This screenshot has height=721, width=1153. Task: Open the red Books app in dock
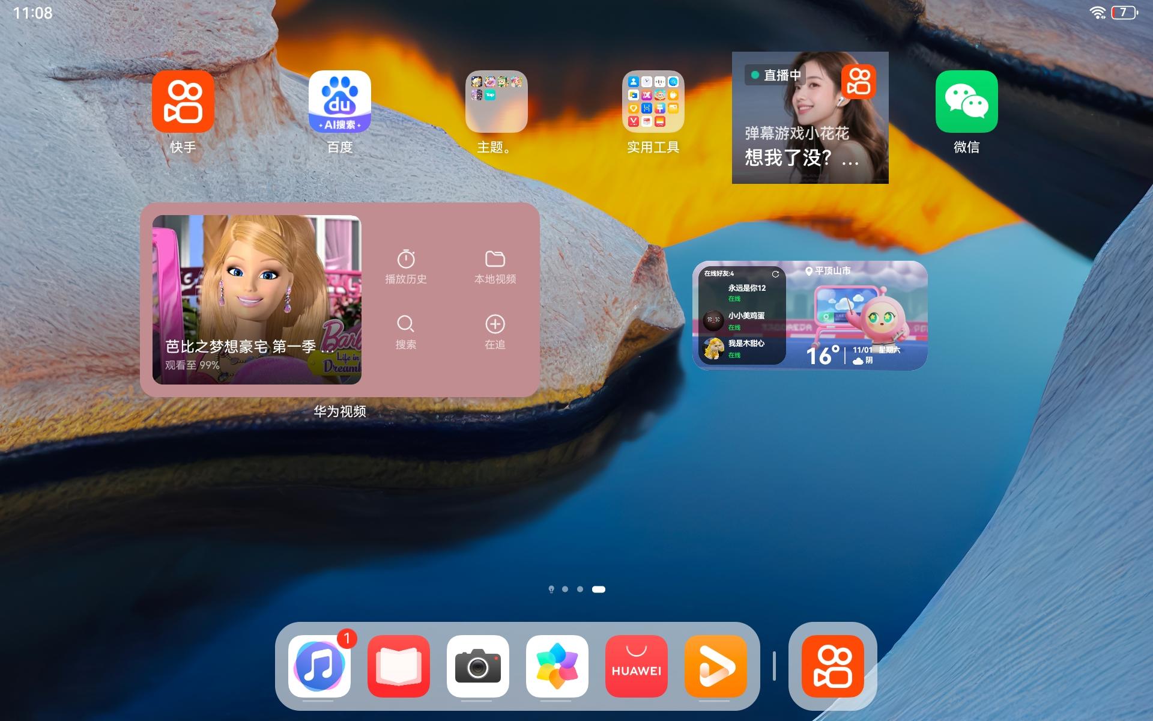[x=398, y=666]
